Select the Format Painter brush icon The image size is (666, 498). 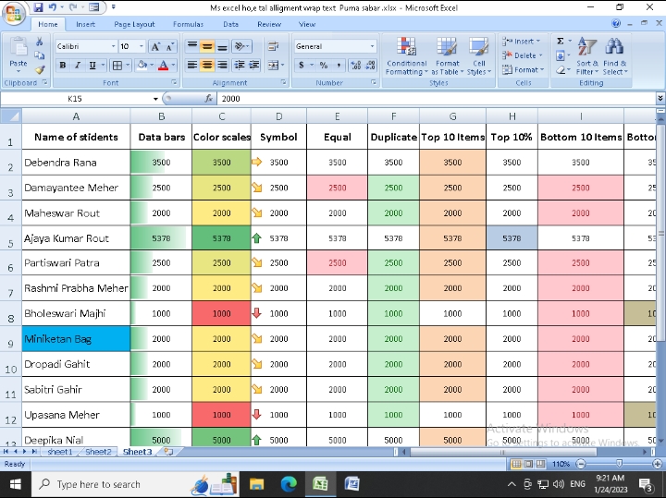(40, 69)
